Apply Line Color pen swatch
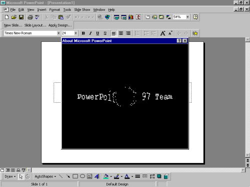The width and height of the screenshot is (250, 187). coord(116,177)
